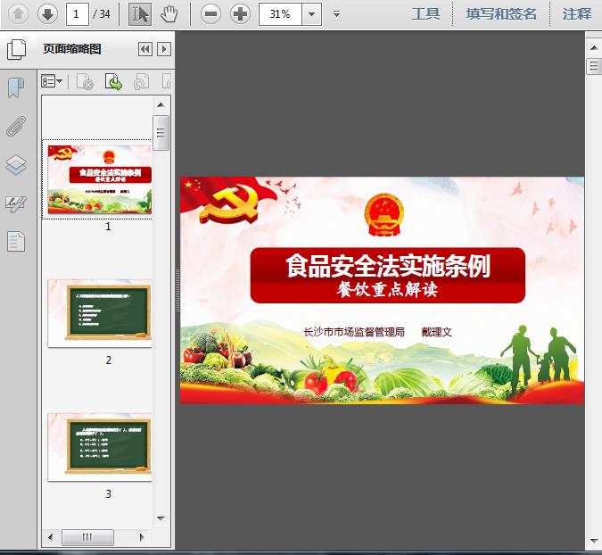
Task: Open the Attachments paperclip panel
Action: (x=16, y=126)
